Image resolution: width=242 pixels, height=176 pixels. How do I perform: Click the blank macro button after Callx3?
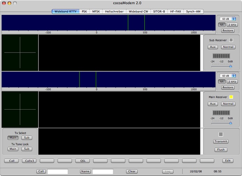coord(47,161)
